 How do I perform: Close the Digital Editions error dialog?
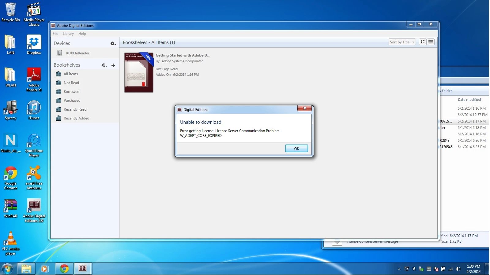305,108
